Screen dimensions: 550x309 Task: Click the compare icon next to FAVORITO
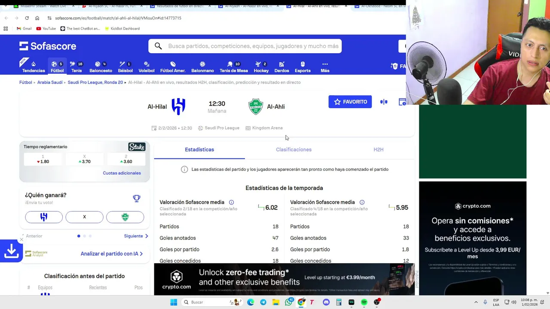pyautogui.click(x=384, y=102)
